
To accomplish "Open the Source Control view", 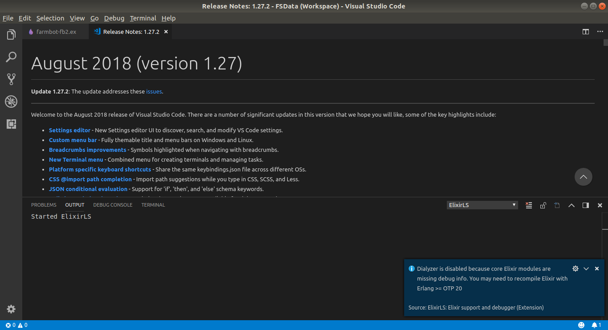I will pos(11,79).
